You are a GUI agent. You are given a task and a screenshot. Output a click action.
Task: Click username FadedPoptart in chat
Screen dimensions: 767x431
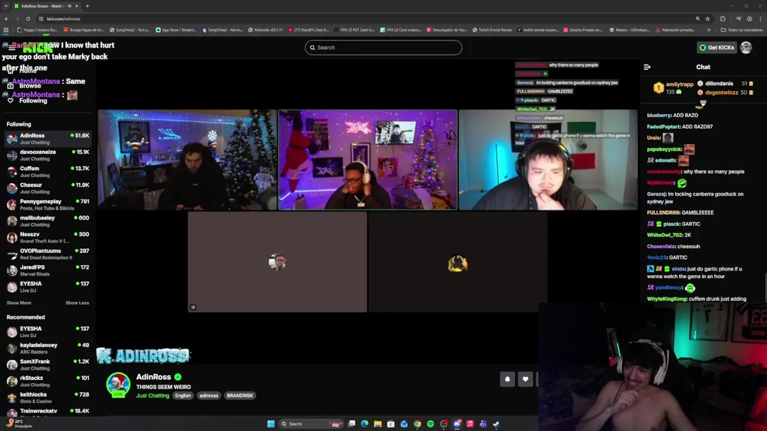[x=663, y=127]
